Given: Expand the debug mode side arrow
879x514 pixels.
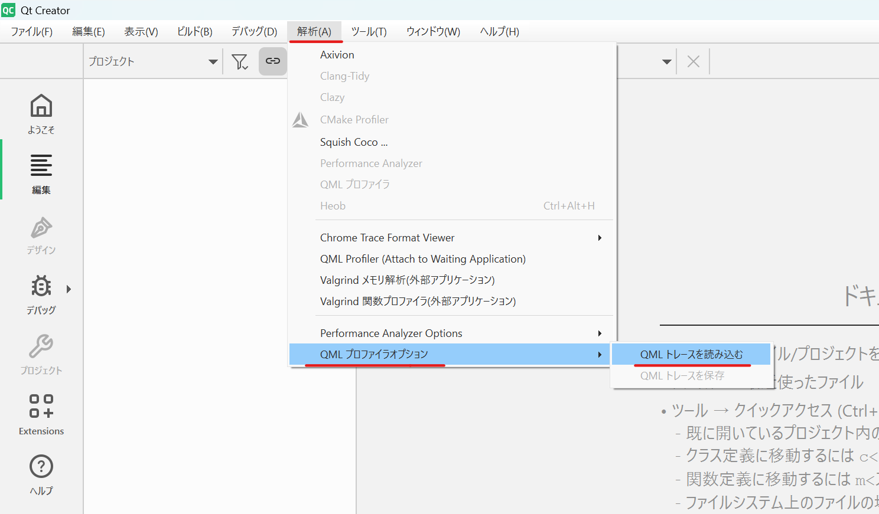Looking at the screenshot, I should pos(69,289).
